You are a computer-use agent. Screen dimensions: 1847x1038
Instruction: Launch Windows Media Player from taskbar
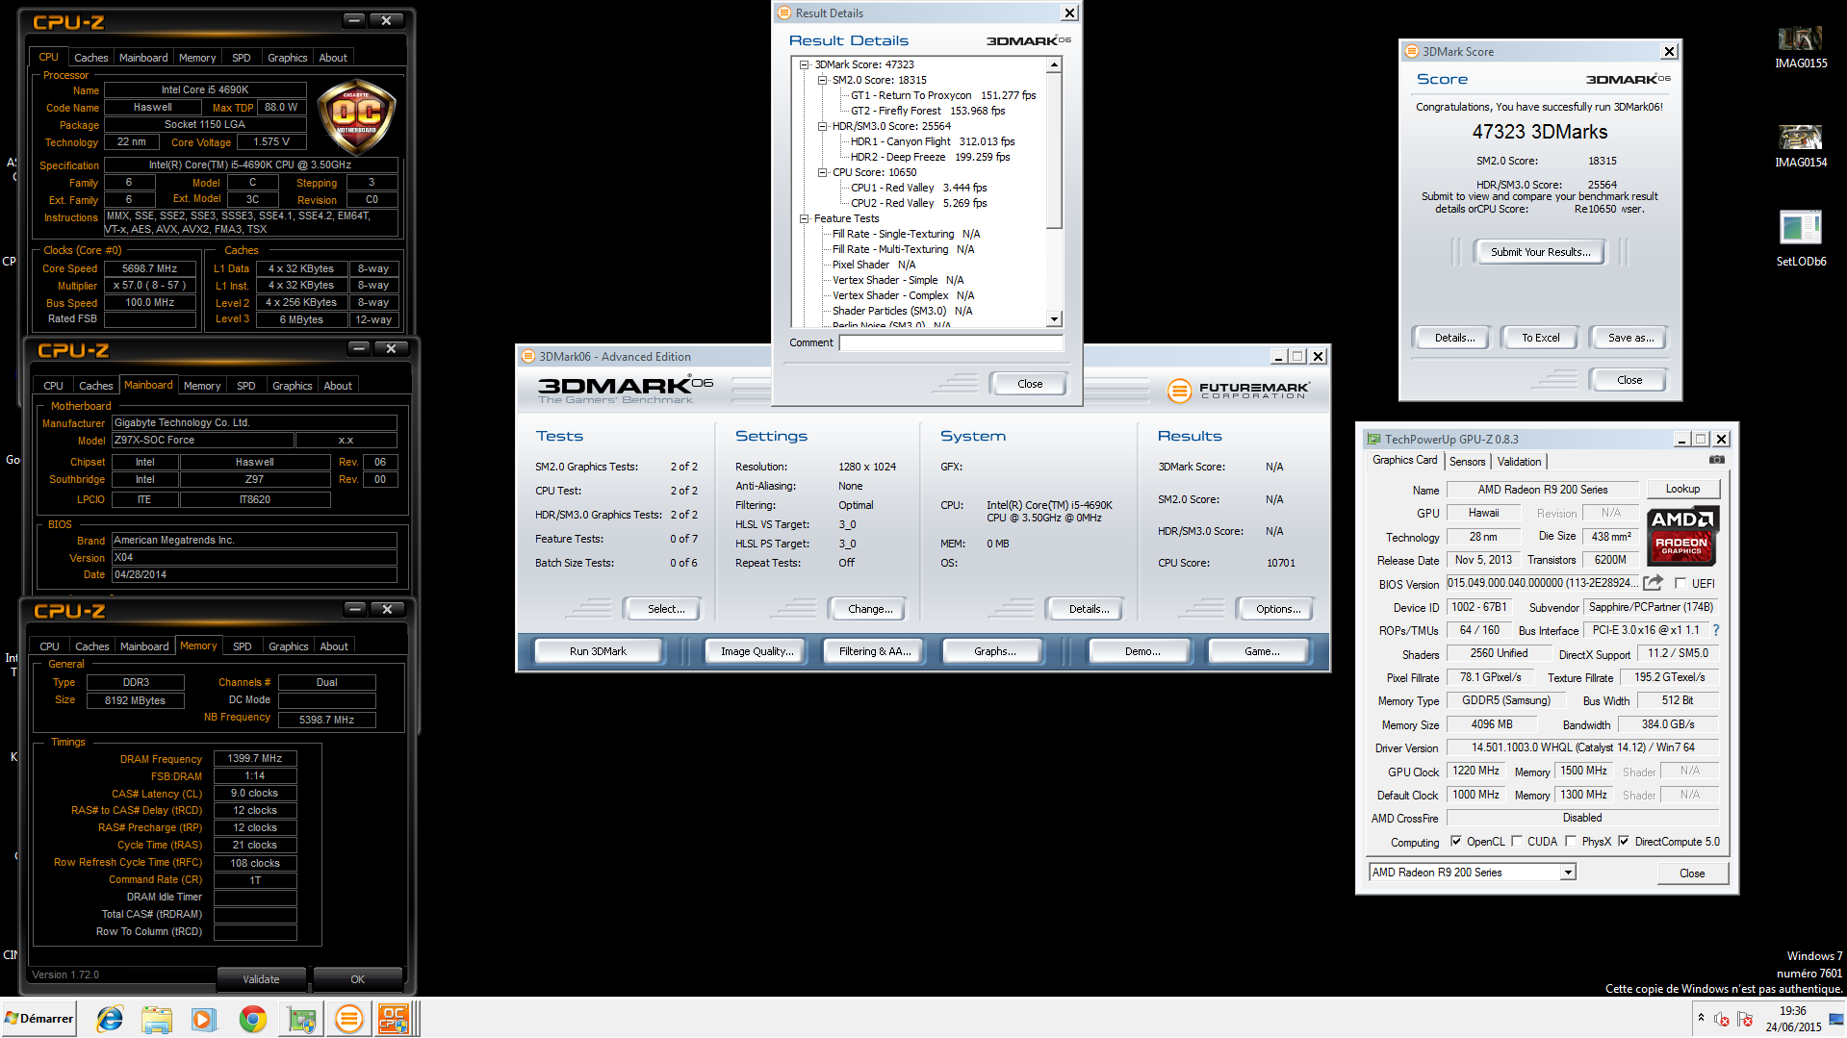pos(204,1019)
